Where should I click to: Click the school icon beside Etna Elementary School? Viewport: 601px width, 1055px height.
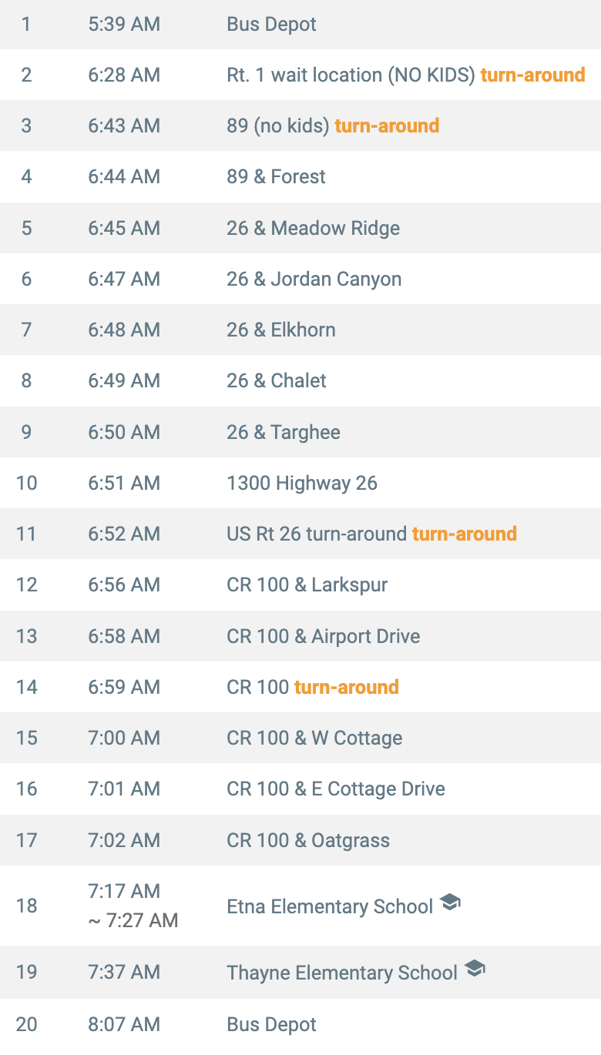click(x=450, y=903)
